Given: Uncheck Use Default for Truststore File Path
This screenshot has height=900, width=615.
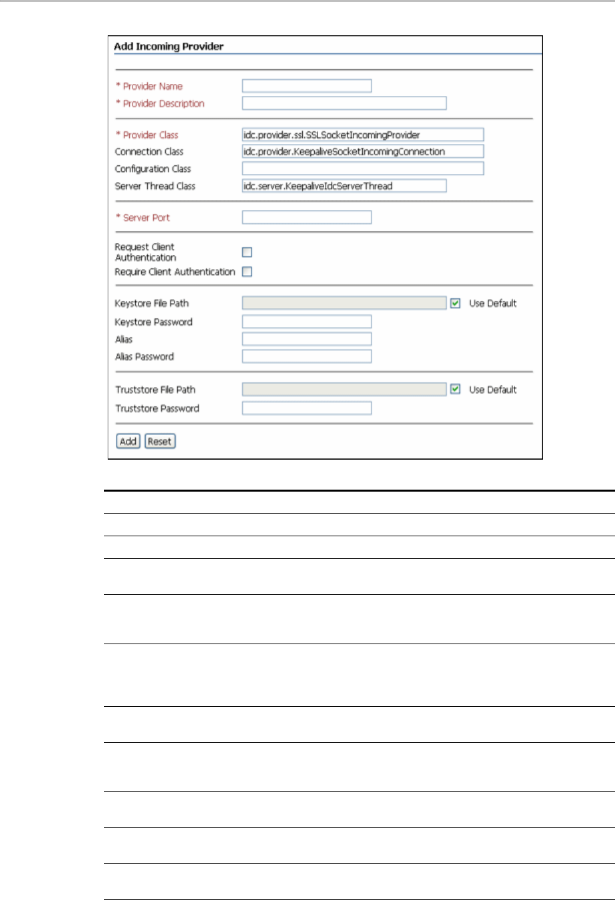Looking at the screenshot, I should (x=455, y=390).
